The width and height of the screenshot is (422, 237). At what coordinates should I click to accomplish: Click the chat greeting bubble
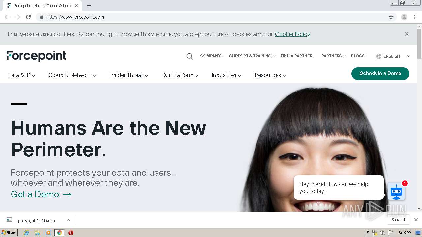click(339, 188)
